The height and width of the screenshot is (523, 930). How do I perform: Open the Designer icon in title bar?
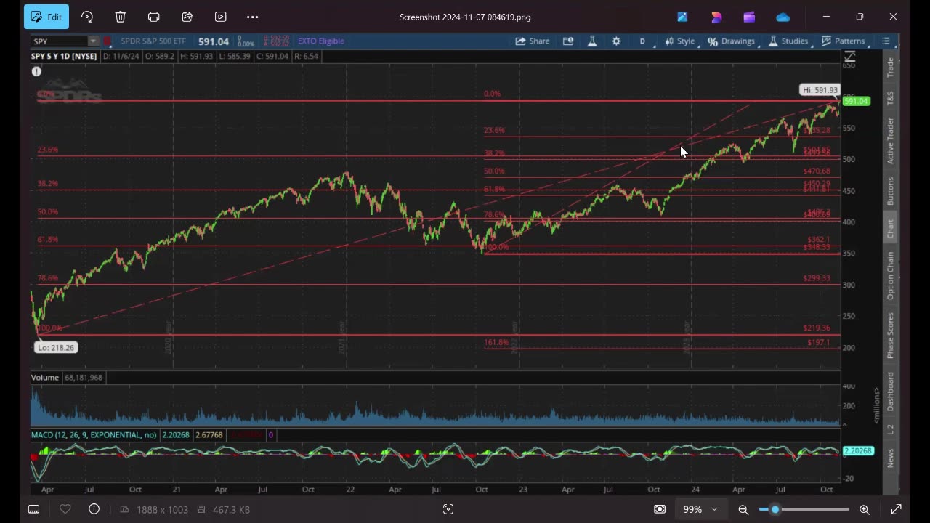(x=716, y=17)
